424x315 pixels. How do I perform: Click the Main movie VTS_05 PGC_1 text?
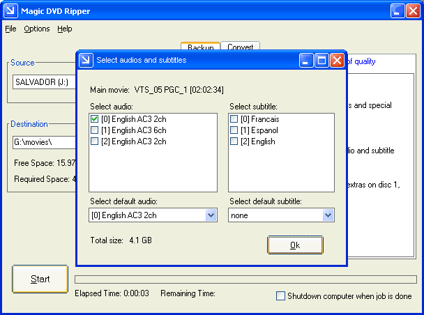157,90
